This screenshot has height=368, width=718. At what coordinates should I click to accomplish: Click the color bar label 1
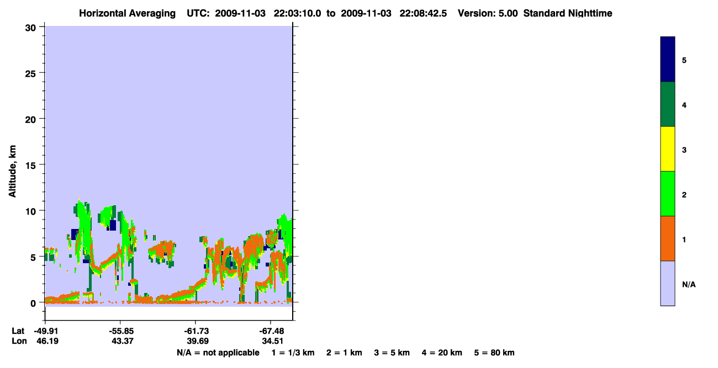(x=684, y=238)
